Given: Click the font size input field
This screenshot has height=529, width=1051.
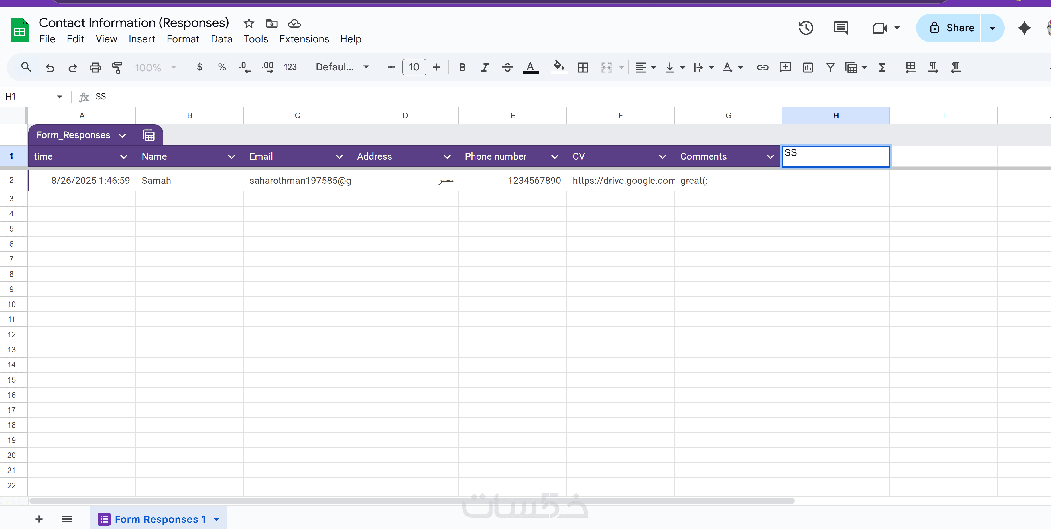Looking at the screenshot, I should click(x=414, y=67).
